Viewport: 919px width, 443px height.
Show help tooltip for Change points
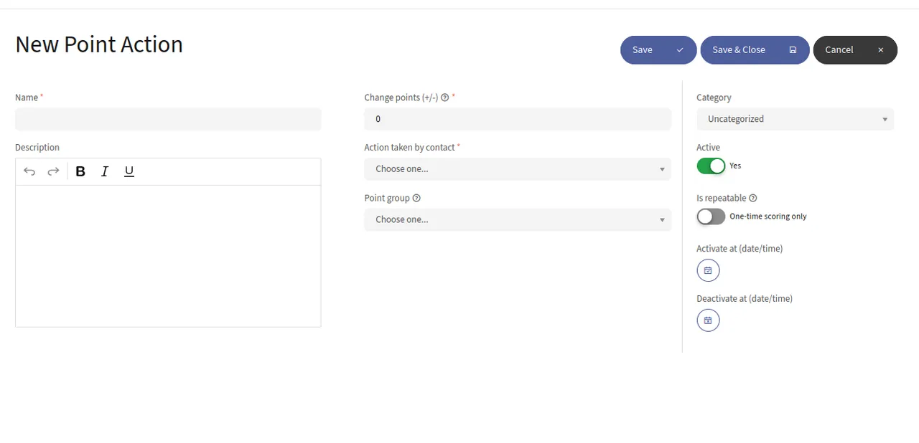coord(445,97)
